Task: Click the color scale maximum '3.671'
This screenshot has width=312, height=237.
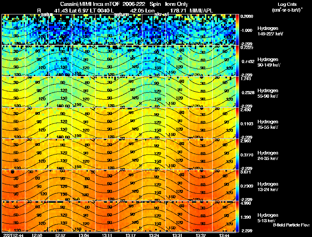Action: coord(246,172)
